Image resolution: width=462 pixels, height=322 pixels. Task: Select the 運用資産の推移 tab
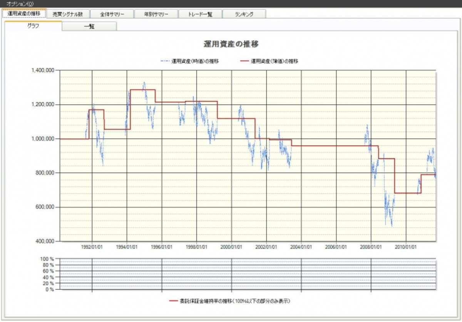[x=24, y=13]
